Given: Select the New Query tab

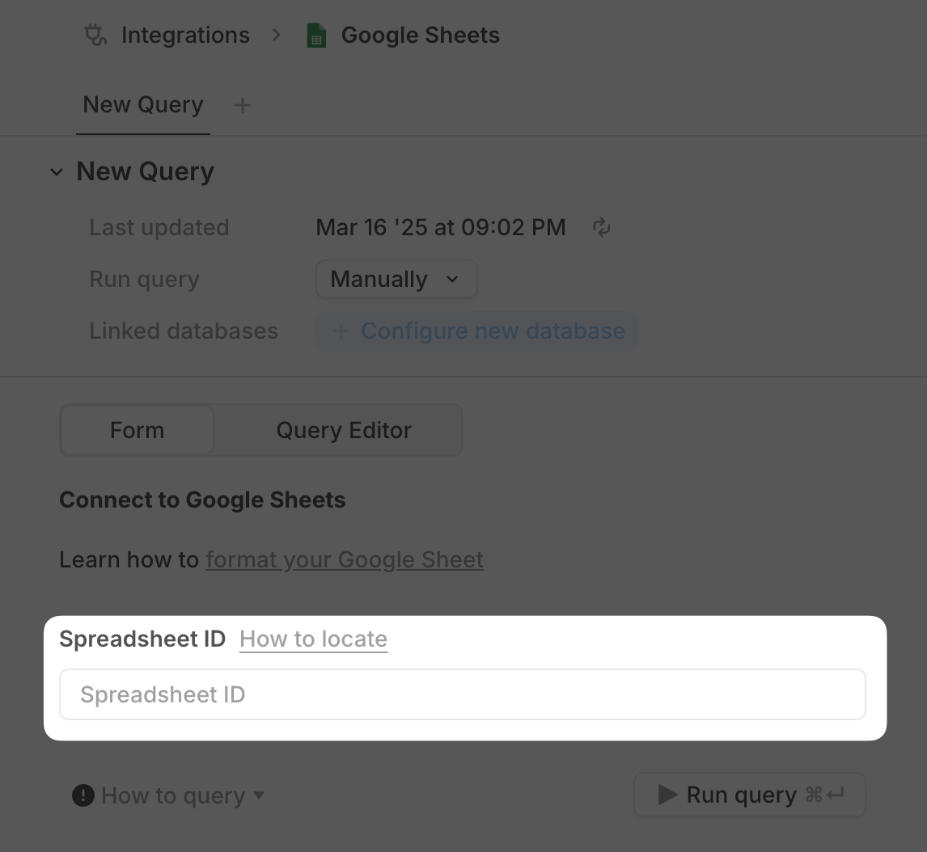Looking at the screenshot, I should pyautogui.click(x=142, y=104).
